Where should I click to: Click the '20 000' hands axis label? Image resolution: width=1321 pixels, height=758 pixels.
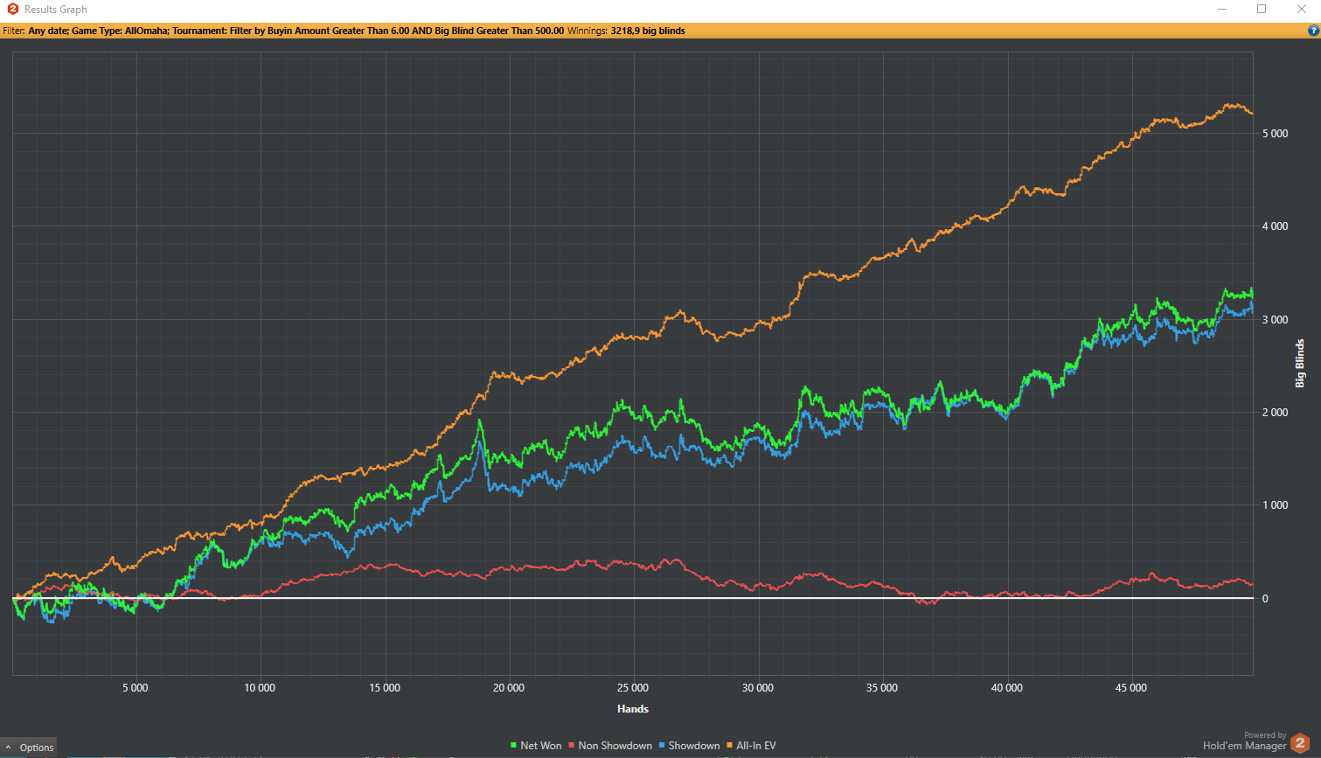[x=509, y=688]
